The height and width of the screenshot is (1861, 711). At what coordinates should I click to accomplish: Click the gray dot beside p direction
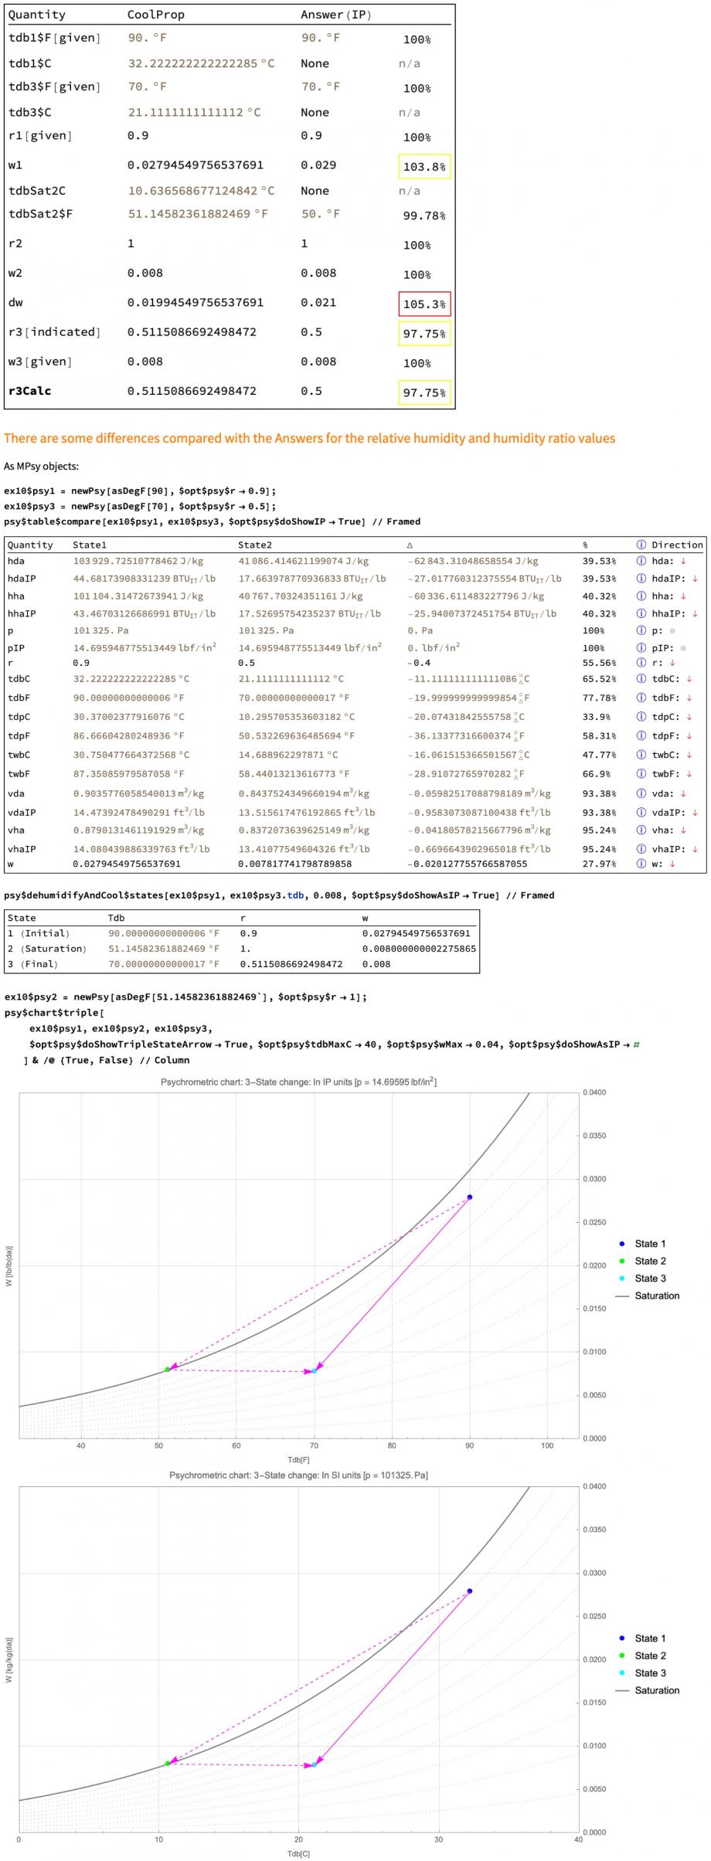tap(672, 630)
